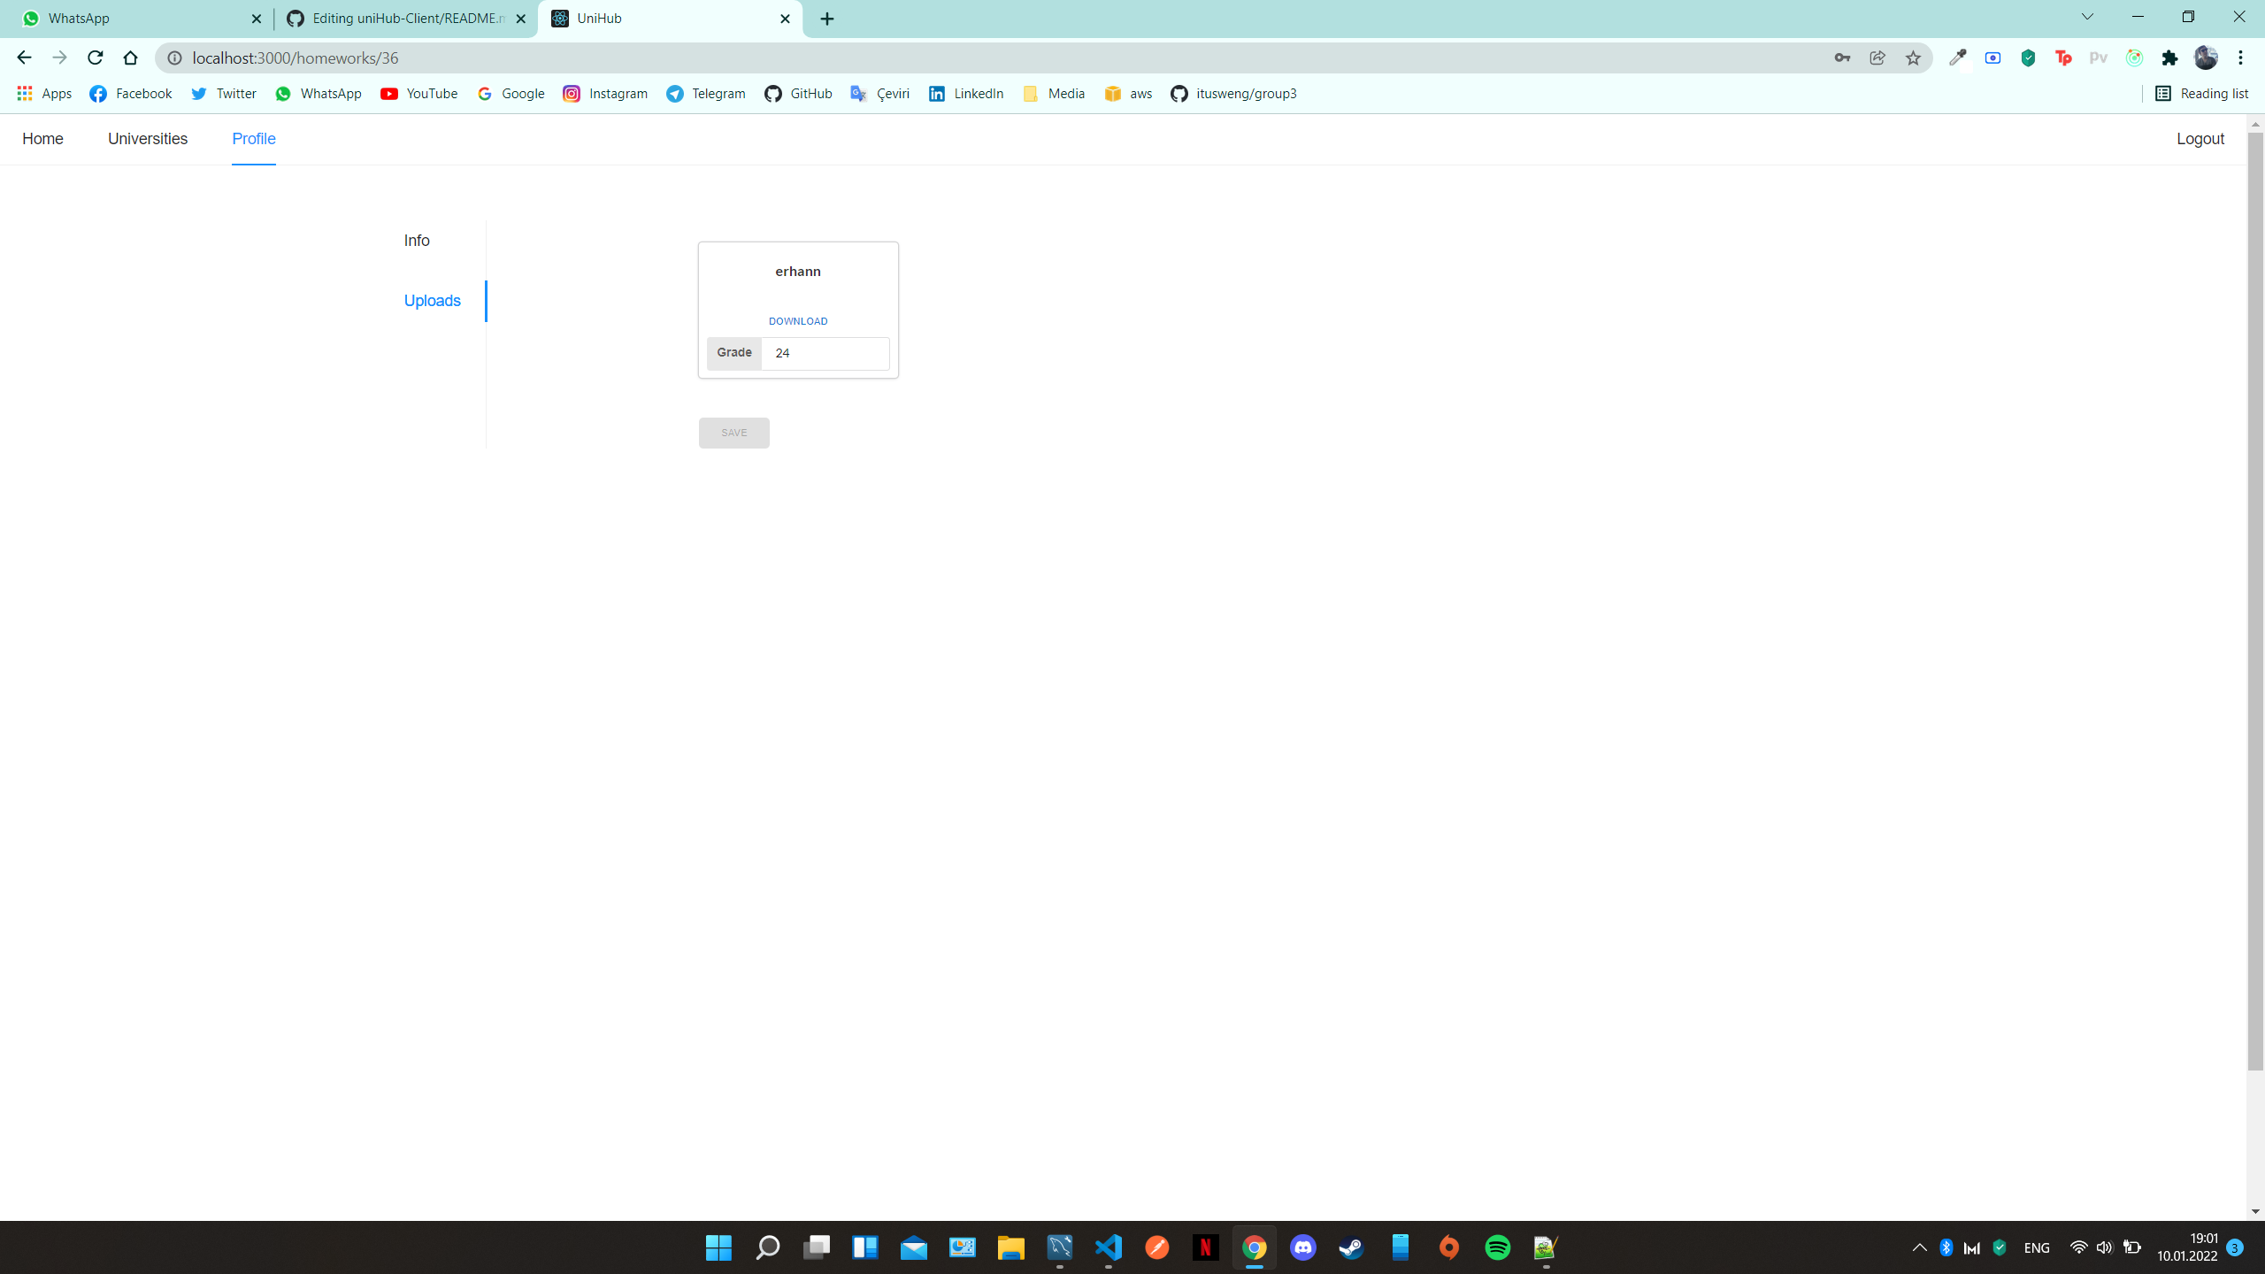Launch Spotify from the taskbar
This screenshot has width=2265, height=1274.
(x=1498, y=1247)
